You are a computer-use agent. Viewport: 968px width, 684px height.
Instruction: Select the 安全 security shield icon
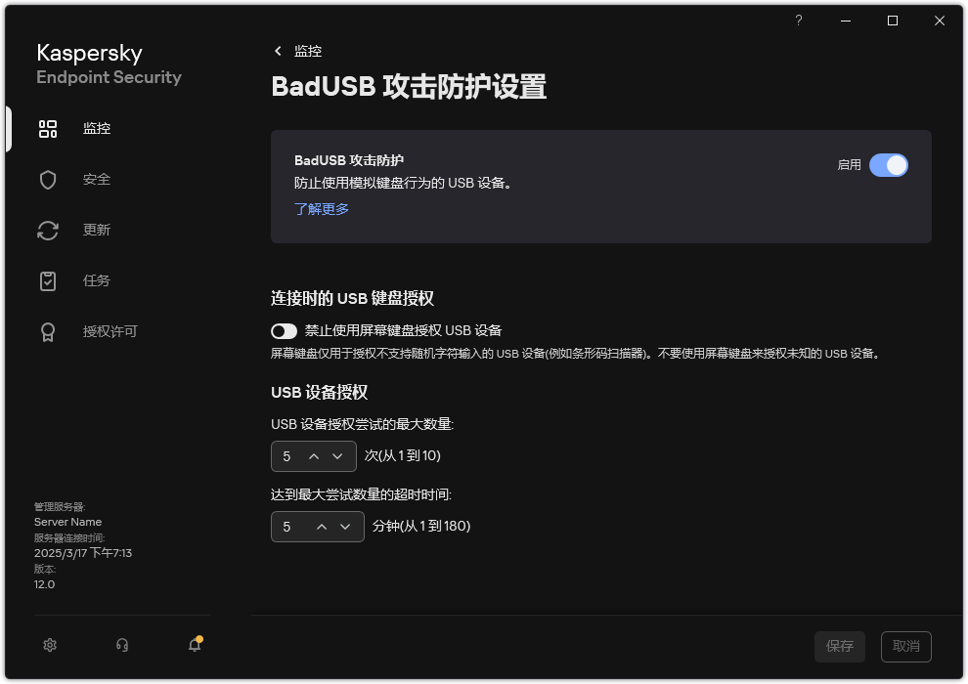pyautogui.click(x=97, y=179)
